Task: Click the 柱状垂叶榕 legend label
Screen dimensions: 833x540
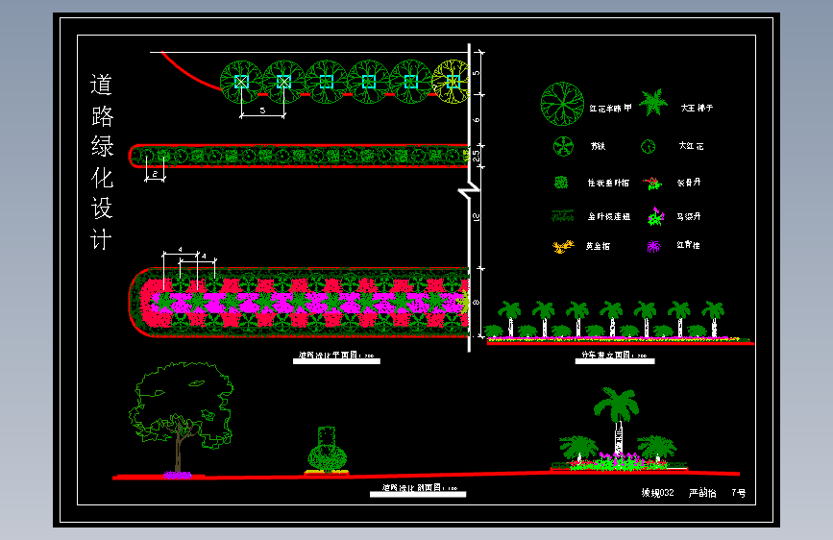Action: 608,183
